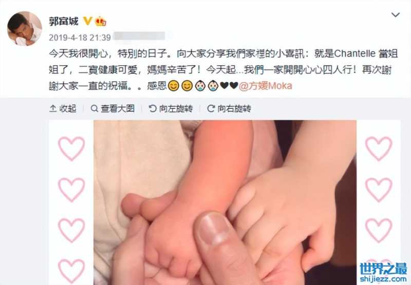Screen dimensions: 411x285
Task: Open the post timestamp 2019-4-18 21:39
Action: click(80, 37)
